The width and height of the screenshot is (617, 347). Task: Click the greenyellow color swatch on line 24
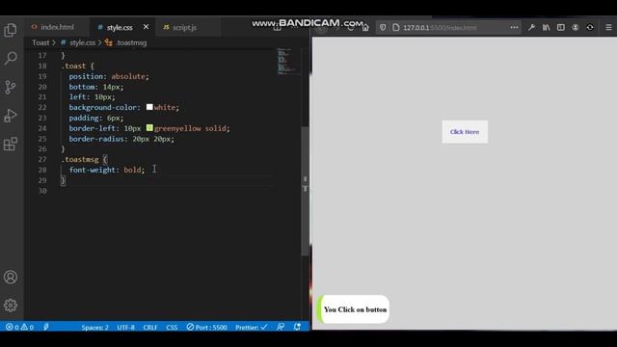149,128
